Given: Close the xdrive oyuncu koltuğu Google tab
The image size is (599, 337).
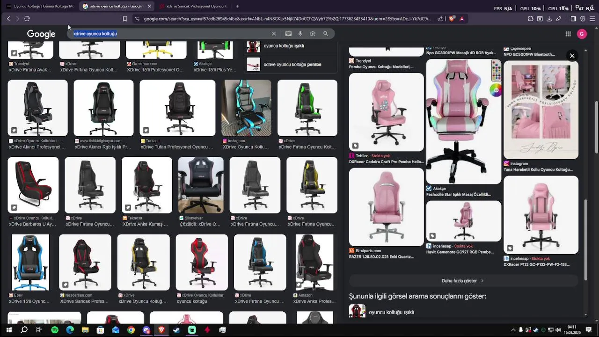Looking at the screenshot, I should pos(149,6).
